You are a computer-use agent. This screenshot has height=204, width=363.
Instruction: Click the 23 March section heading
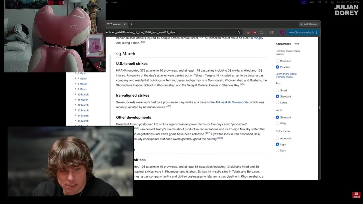click(x=126, y=54)
